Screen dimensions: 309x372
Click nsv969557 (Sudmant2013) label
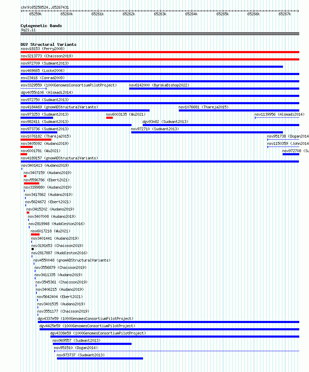77,341
